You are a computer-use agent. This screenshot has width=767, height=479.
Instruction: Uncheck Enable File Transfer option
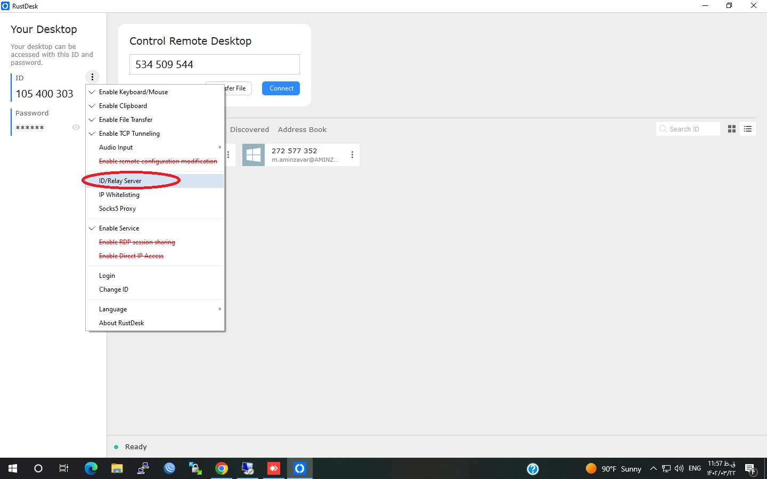click(x=126, y=120)
